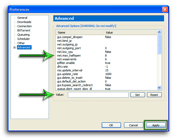This screenshot has height=139, width=175.
Task: Focus the Value input field
Action: click(x=98, y=95)
